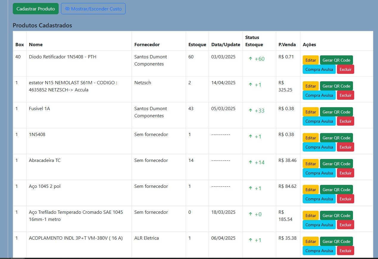This screenshot has width=378, height=259.
Task: Generate QR Code for Fusivel 1A
Action: [336, 112]
